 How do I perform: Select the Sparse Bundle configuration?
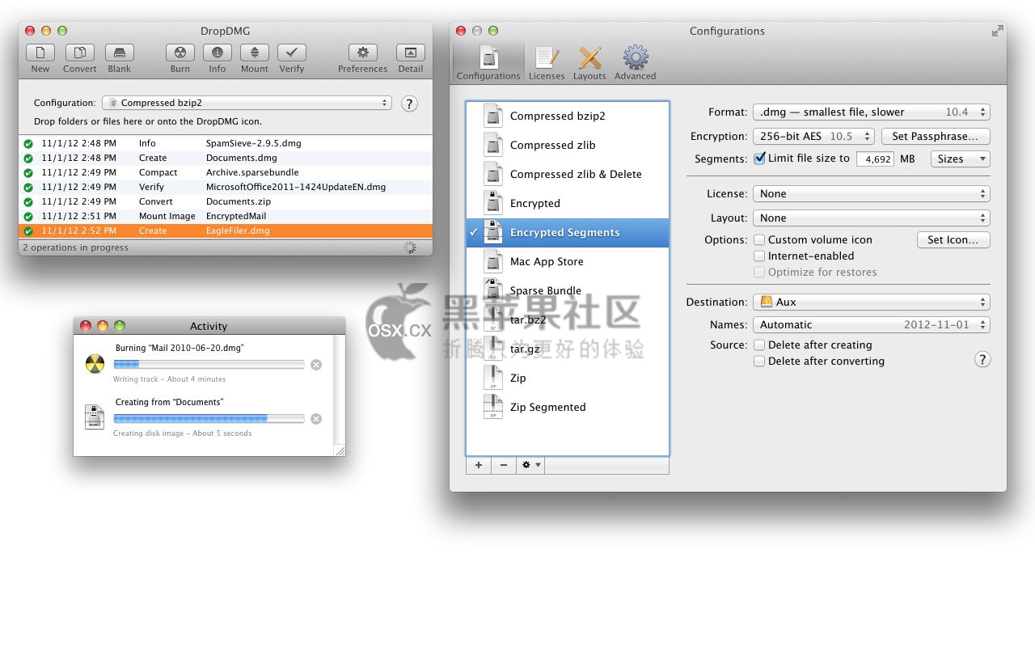coord(568,291)
